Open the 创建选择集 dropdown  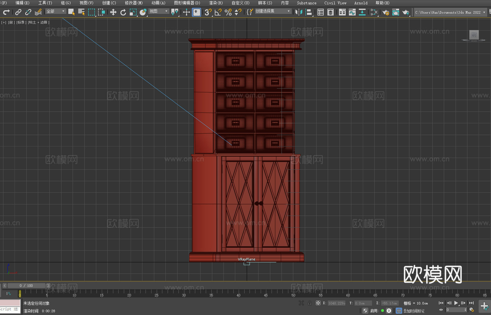pos(273,11)
